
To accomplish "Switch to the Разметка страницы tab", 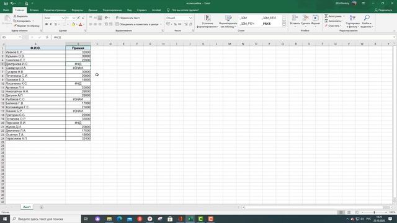I will [x=55, y=10].
